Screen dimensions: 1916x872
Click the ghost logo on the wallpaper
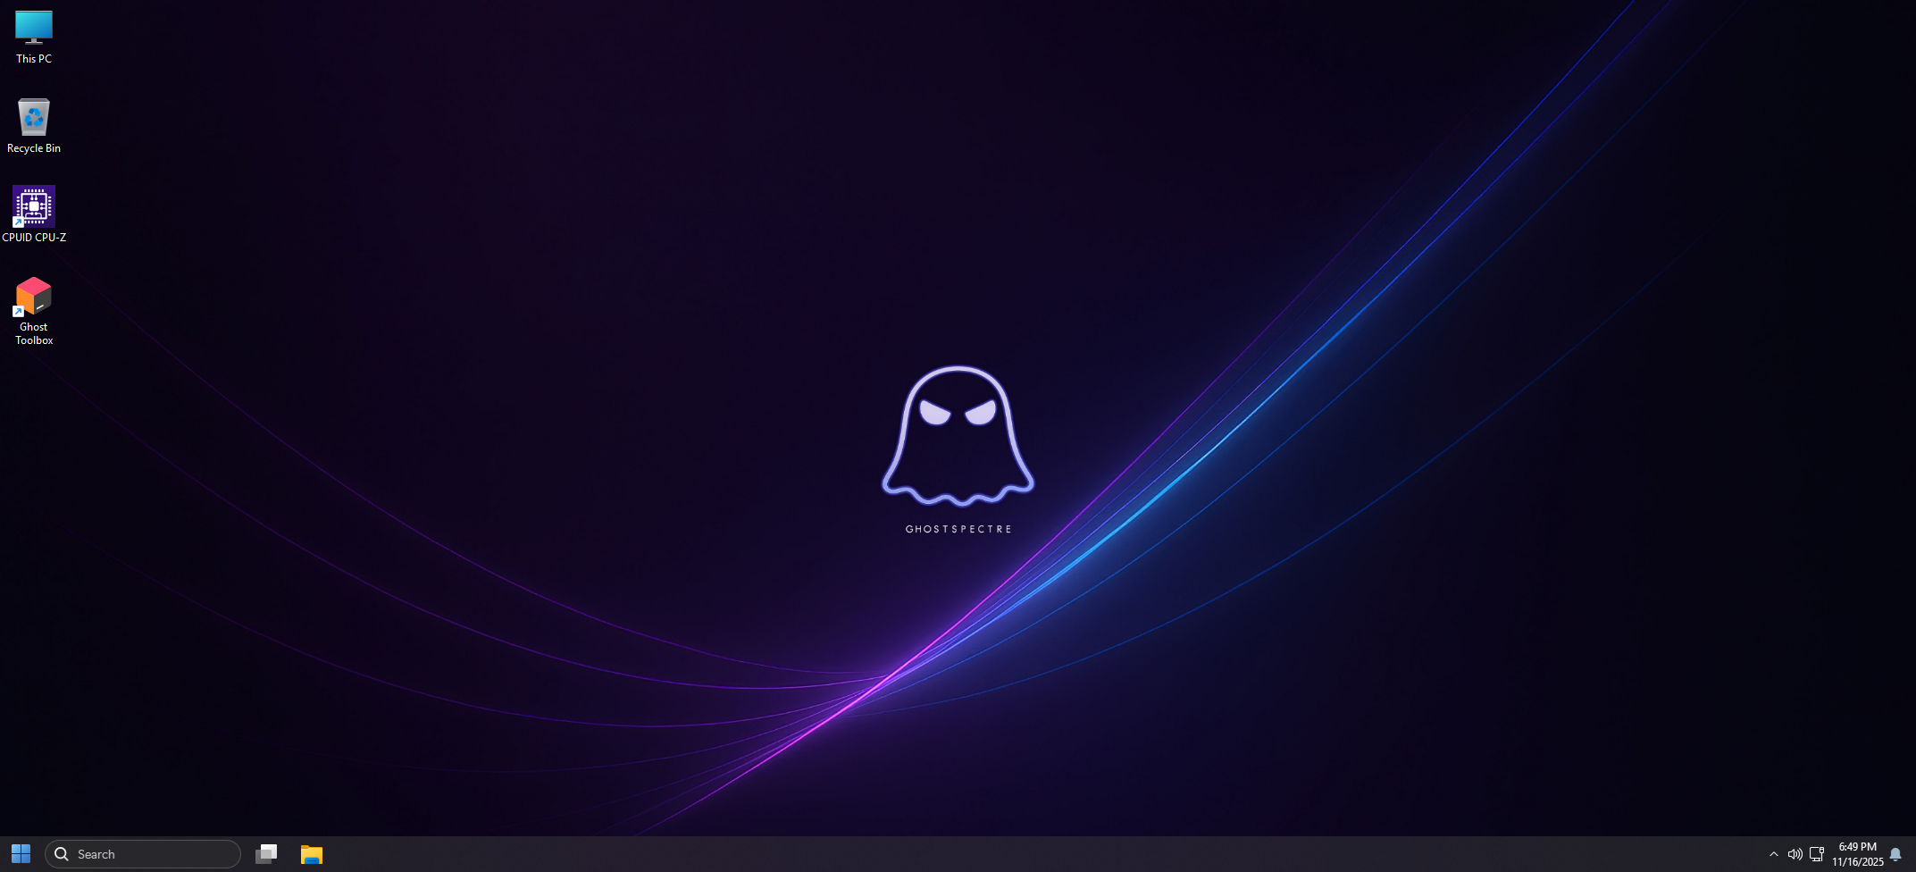tap(958, 435)
